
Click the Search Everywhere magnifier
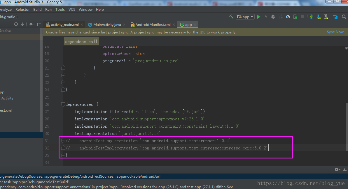(344, 17)
